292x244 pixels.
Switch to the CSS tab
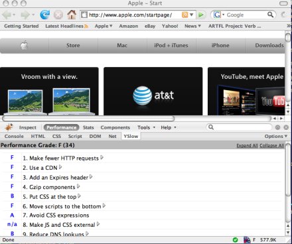coord(56,137)
